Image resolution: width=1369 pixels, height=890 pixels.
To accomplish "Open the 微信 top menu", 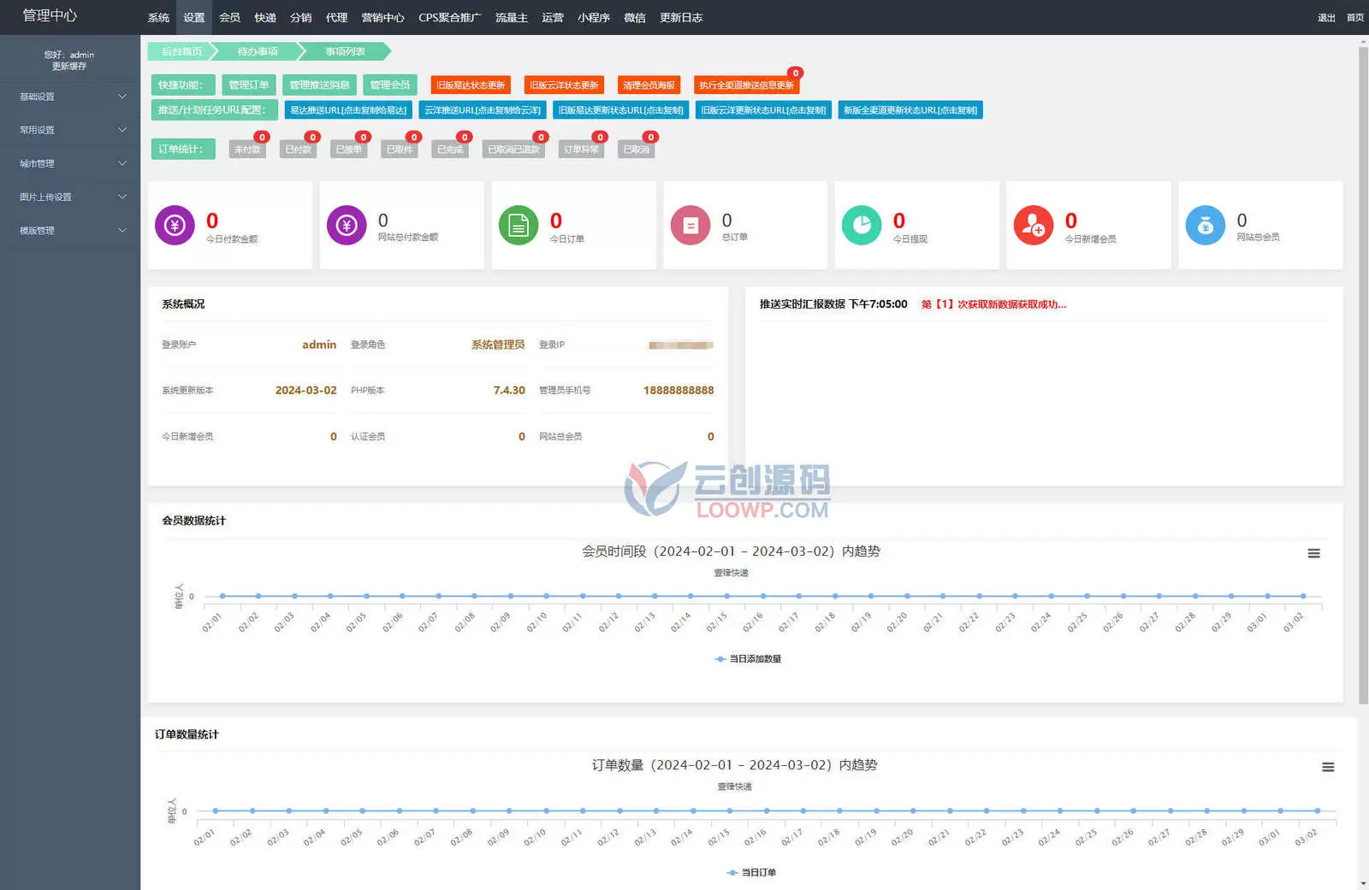I will pos(635,17).
